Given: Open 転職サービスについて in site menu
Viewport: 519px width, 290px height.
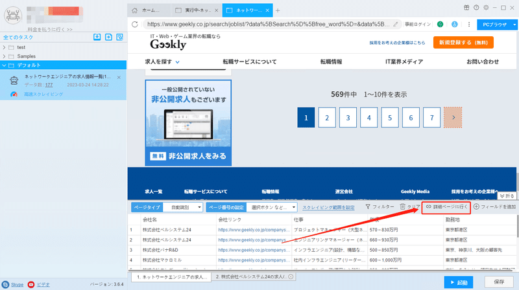Looking at the screenshot, I should tap(250, 61).
